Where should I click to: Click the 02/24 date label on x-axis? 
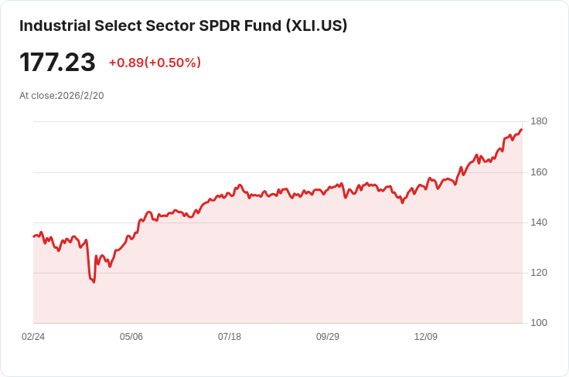pos(33,337)
